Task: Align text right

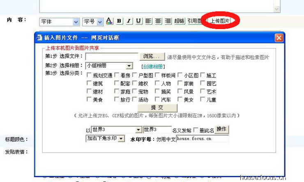Action: pos(168,21)
